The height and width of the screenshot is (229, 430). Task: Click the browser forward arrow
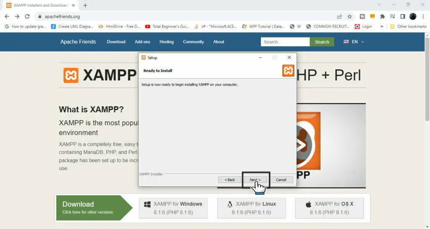[17, 16]
